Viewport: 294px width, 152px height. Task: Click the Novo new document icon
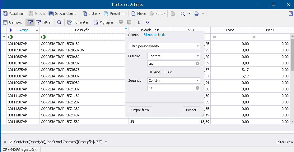[x=133, y=14]
